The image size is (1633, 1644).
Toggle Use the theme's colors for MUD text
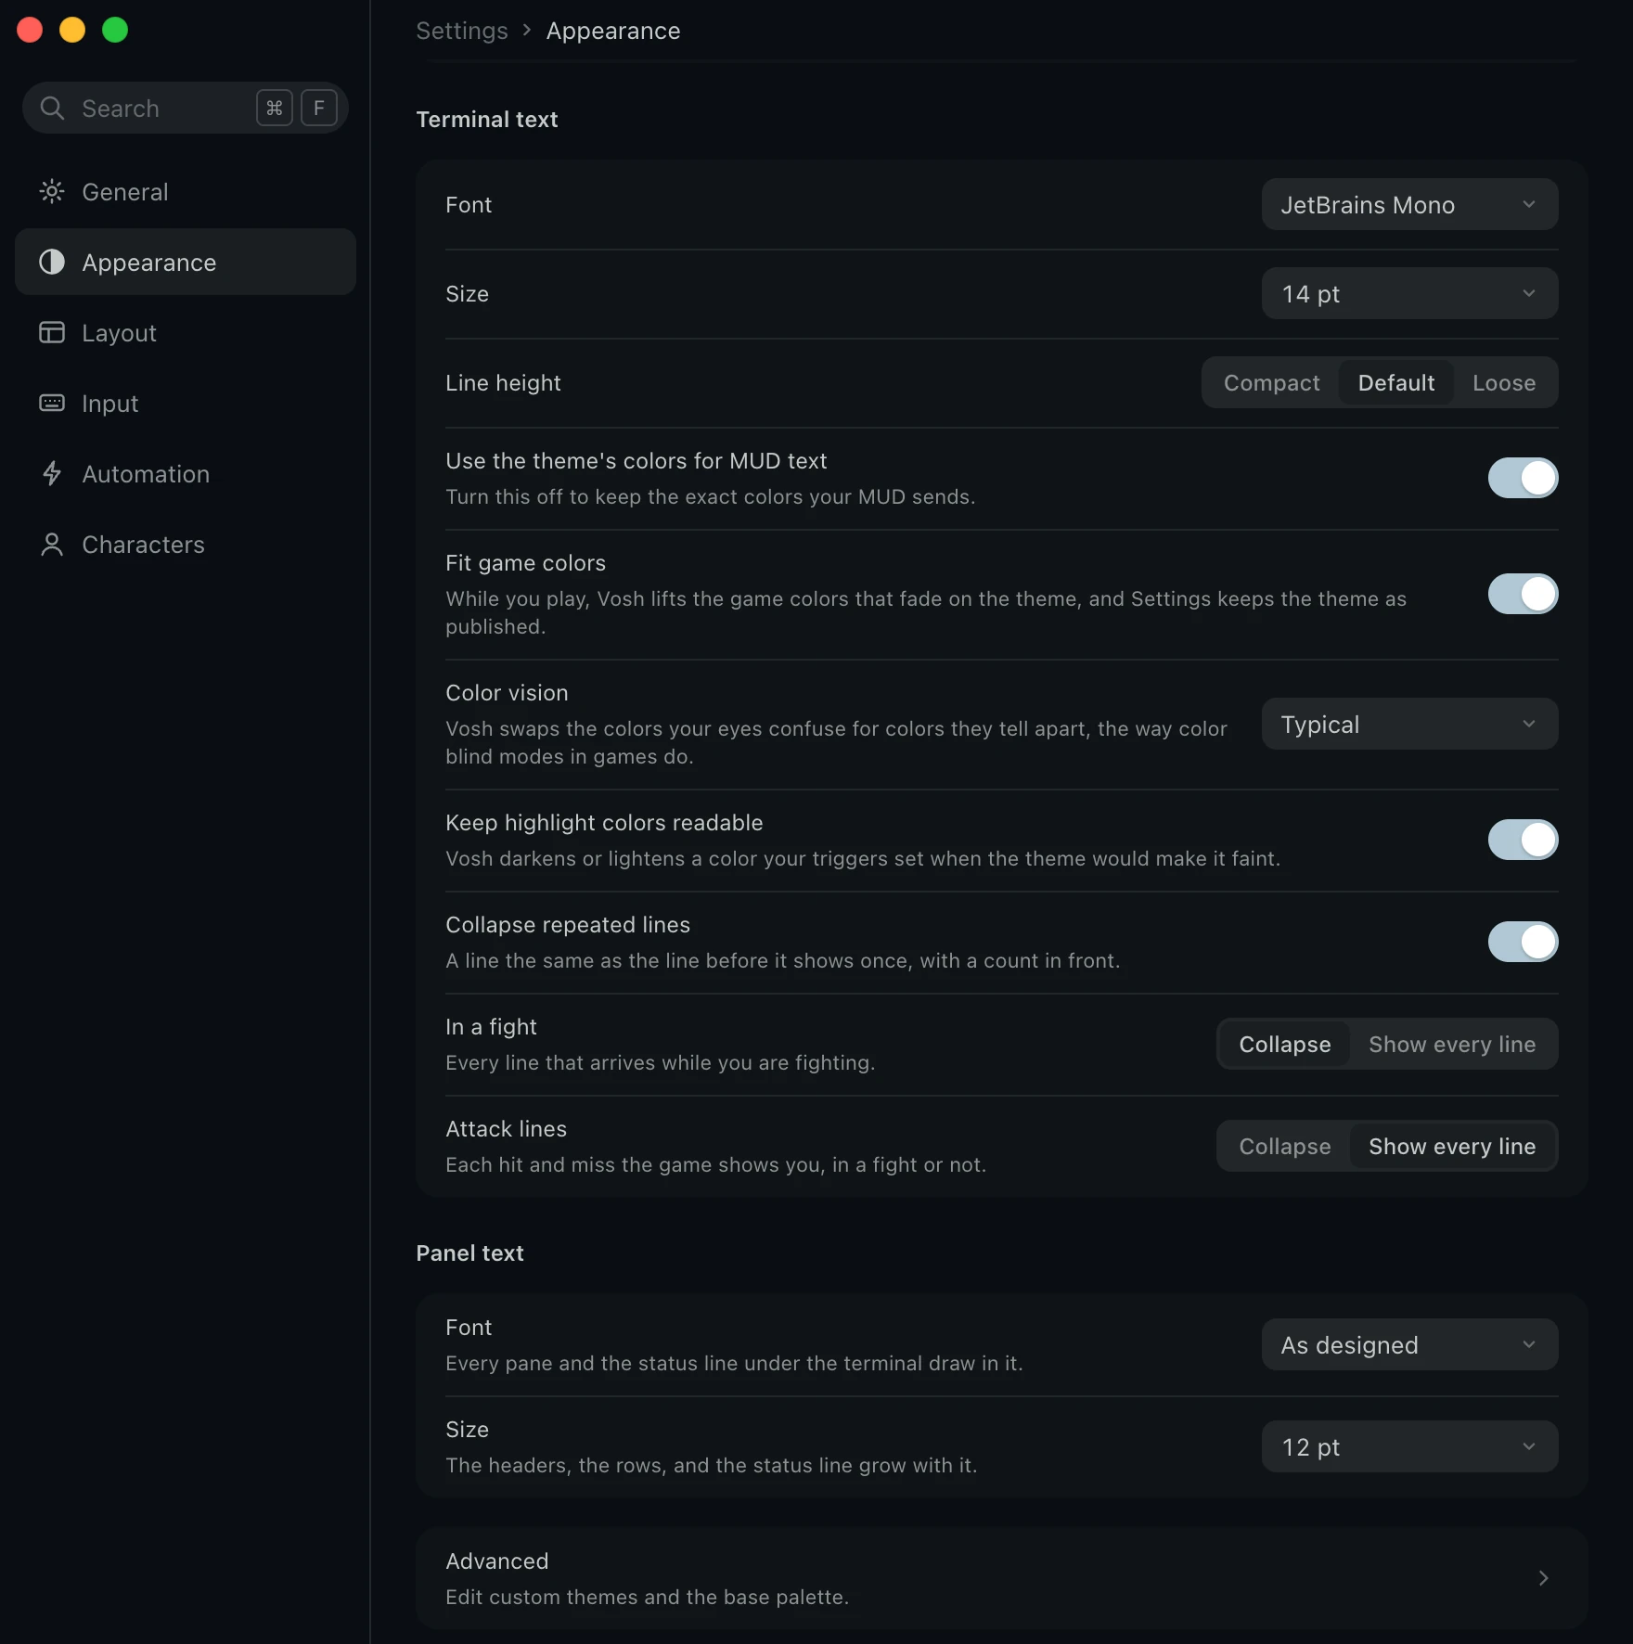point(1523,478)
